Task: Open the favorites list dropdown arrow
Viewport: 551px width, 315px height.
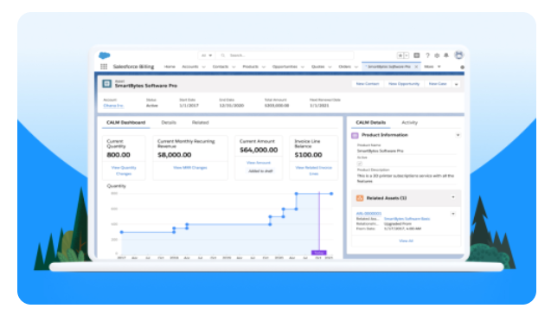Action: point(407,55)
